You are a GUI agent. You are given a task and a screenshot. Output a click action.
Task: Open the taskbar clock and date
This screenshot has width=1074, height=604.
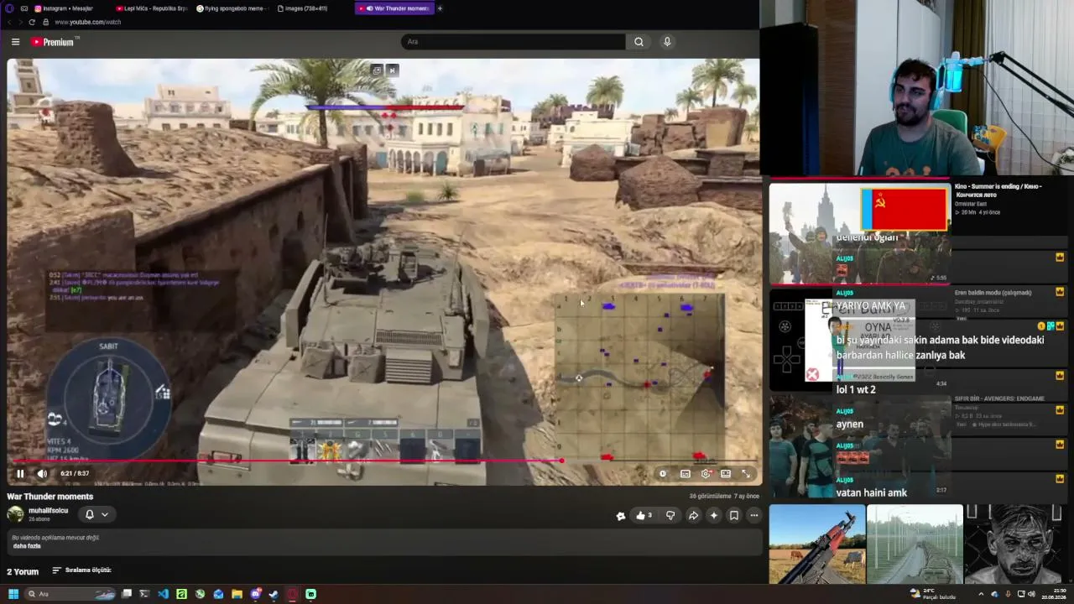click(x=1054, y=594)
